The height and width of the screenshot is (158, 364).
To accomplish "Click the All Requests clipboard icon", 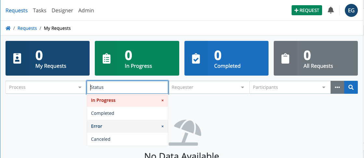I will pyautogui.click(x=285, y=58).
